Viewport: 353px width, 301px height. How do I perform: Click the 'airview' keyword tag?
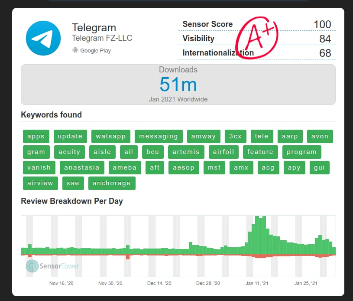41,183
